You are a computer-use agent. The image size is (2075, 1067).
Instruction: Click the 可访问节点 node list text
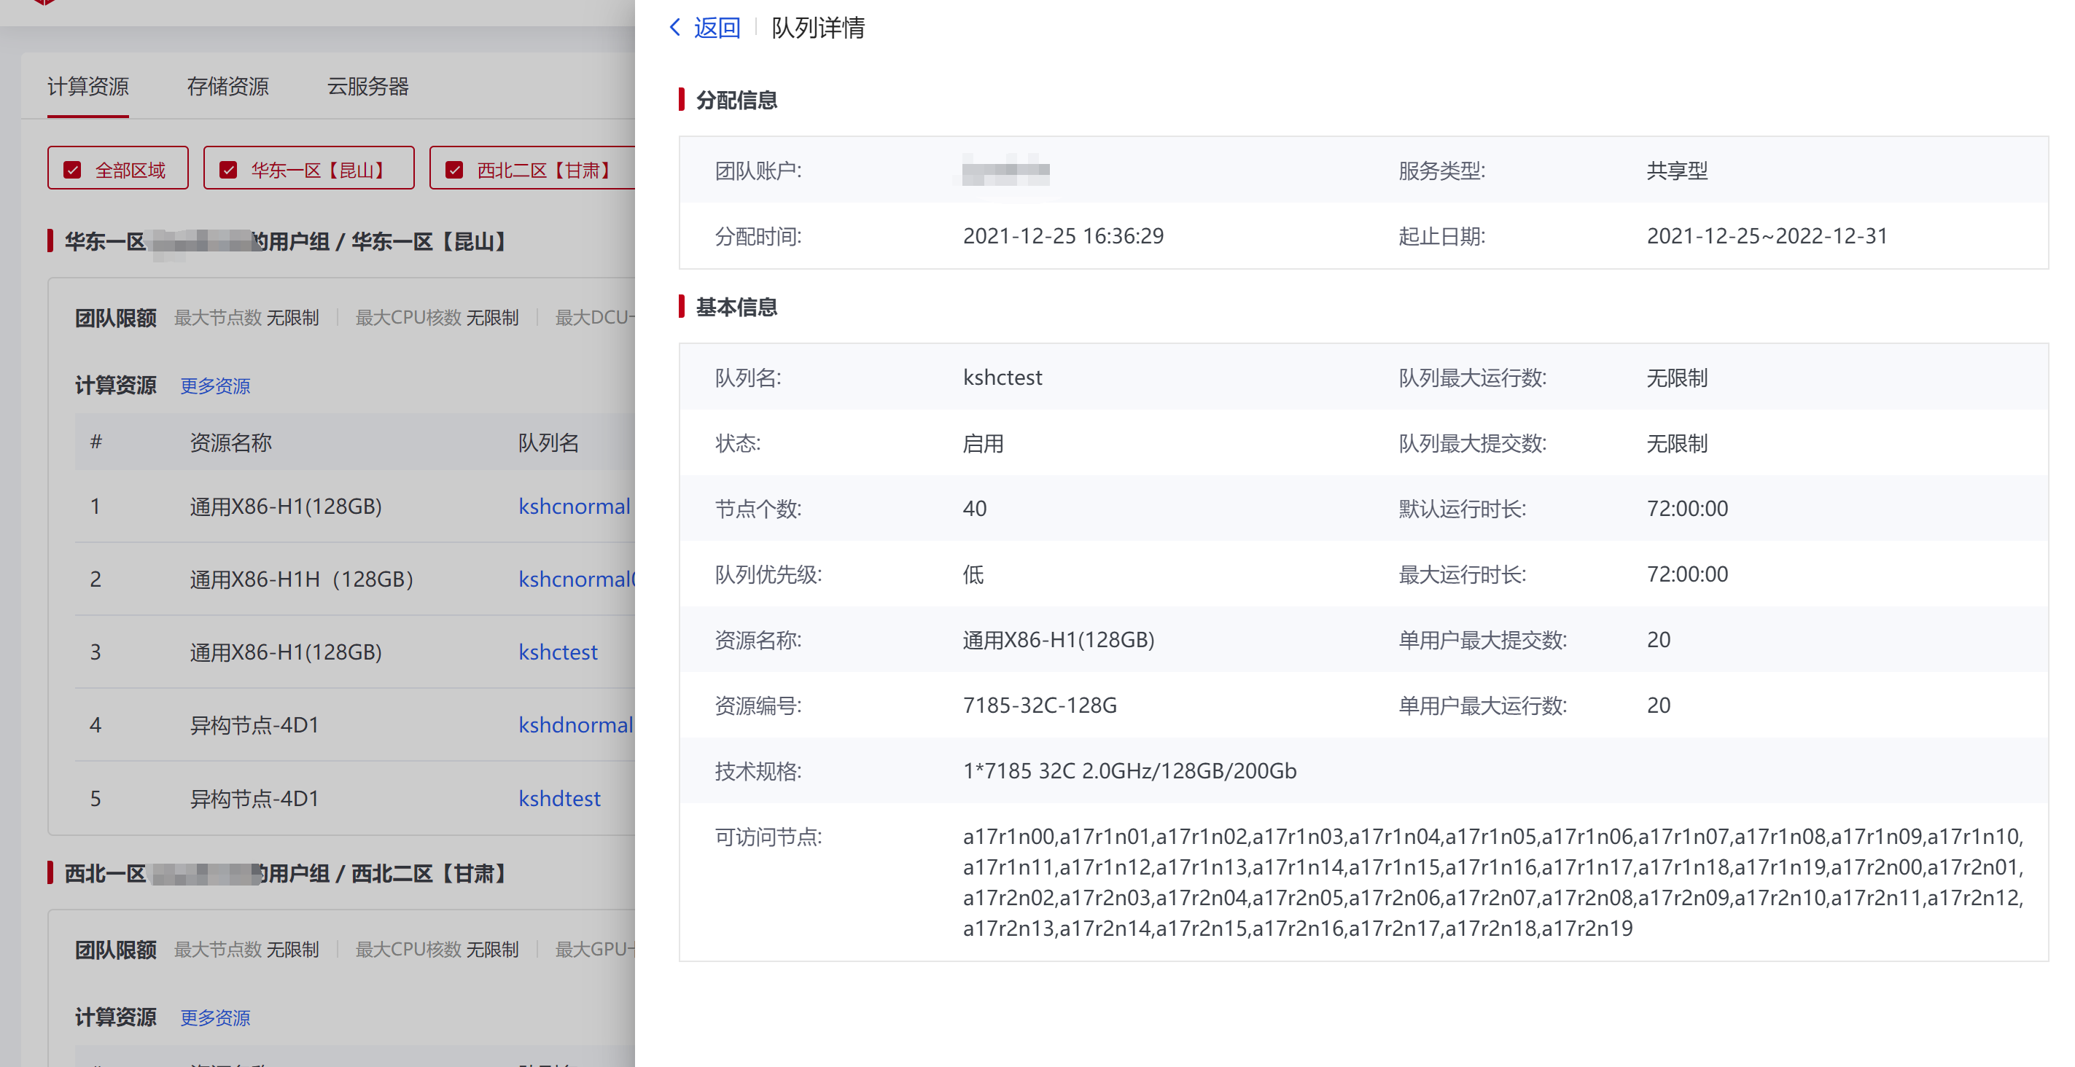tap(1493, 883)
